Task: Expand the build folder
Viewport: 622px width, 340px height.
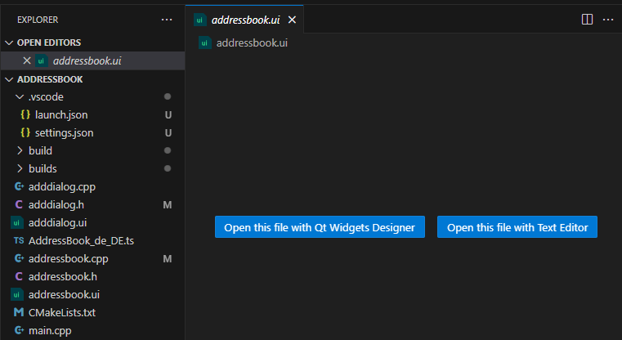Action: click(x=20, y=151)
